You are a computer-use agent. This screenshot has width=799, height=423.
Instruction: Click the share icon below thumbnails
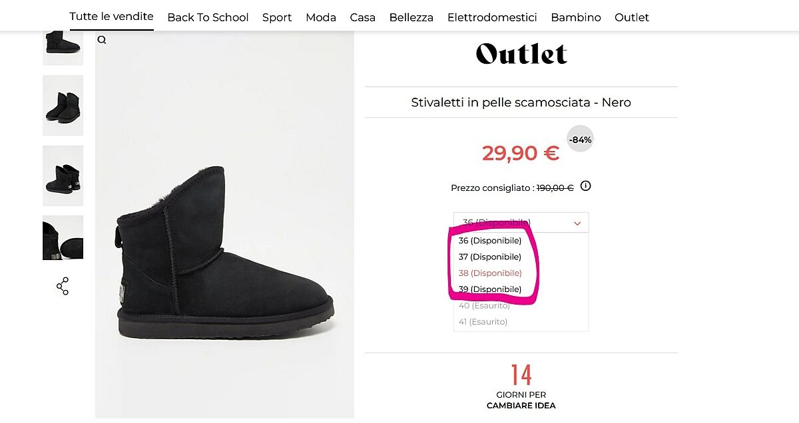tap(63, 287)
